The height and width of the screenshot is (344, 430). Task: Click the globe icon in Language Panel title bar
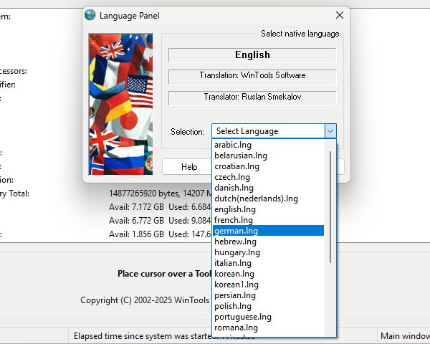[90, 15]
